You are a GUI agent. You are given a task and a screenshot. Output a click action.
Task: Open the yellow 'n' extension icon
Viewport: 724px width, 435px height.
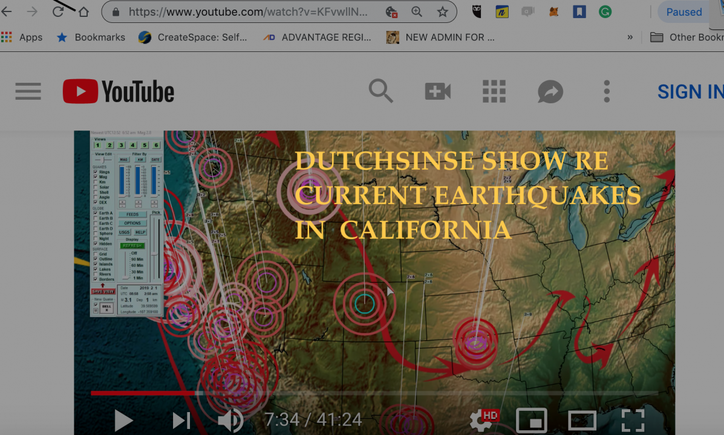click(x=502, y=11)
